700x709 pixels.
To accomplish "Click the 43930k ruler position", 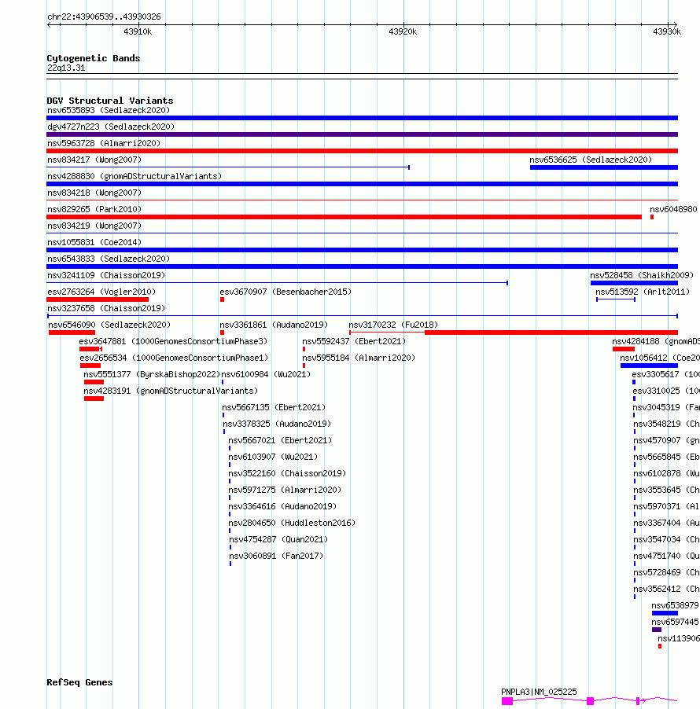I will click(667, 31).
